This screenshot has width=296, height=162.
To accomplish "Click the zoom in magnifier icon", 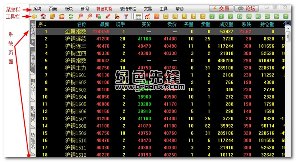I will pyautogui.click(x=80, y=17).
